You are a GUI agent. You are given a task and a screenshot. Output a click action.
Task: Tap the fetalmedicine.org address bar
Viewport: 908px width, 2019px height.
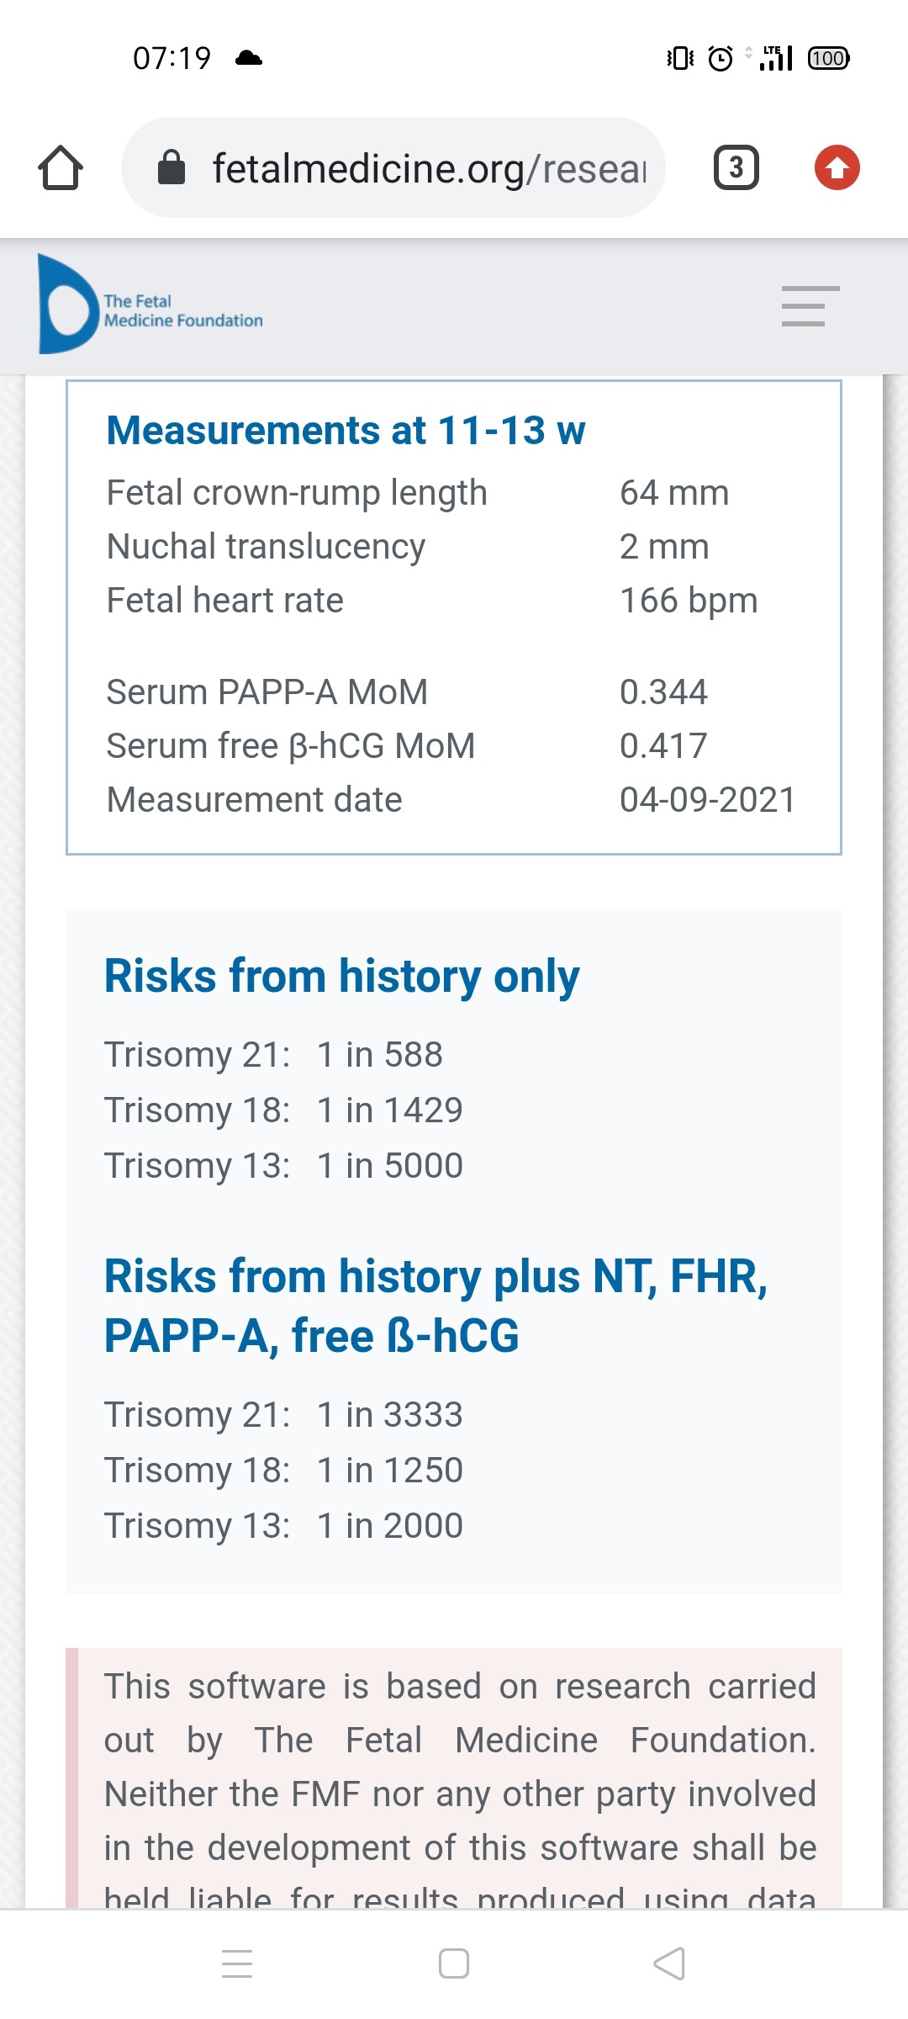[x=429, y=168]
